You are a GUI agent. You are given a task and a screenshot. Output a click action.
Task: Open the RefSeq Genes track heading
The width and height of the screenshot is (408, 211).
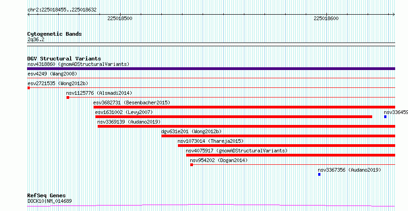click(47, 196)
